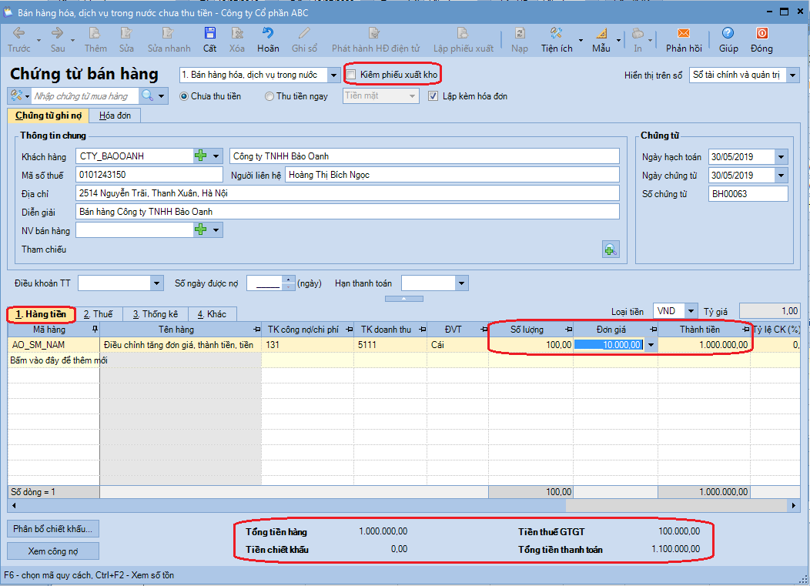Viewport: 810px width, 586px height.
Task: Open Ngày chứng từ date picker
Action: (781, 175)
